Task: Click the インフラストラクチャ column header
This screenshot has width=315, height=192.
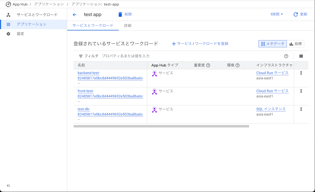Action: 274,65
